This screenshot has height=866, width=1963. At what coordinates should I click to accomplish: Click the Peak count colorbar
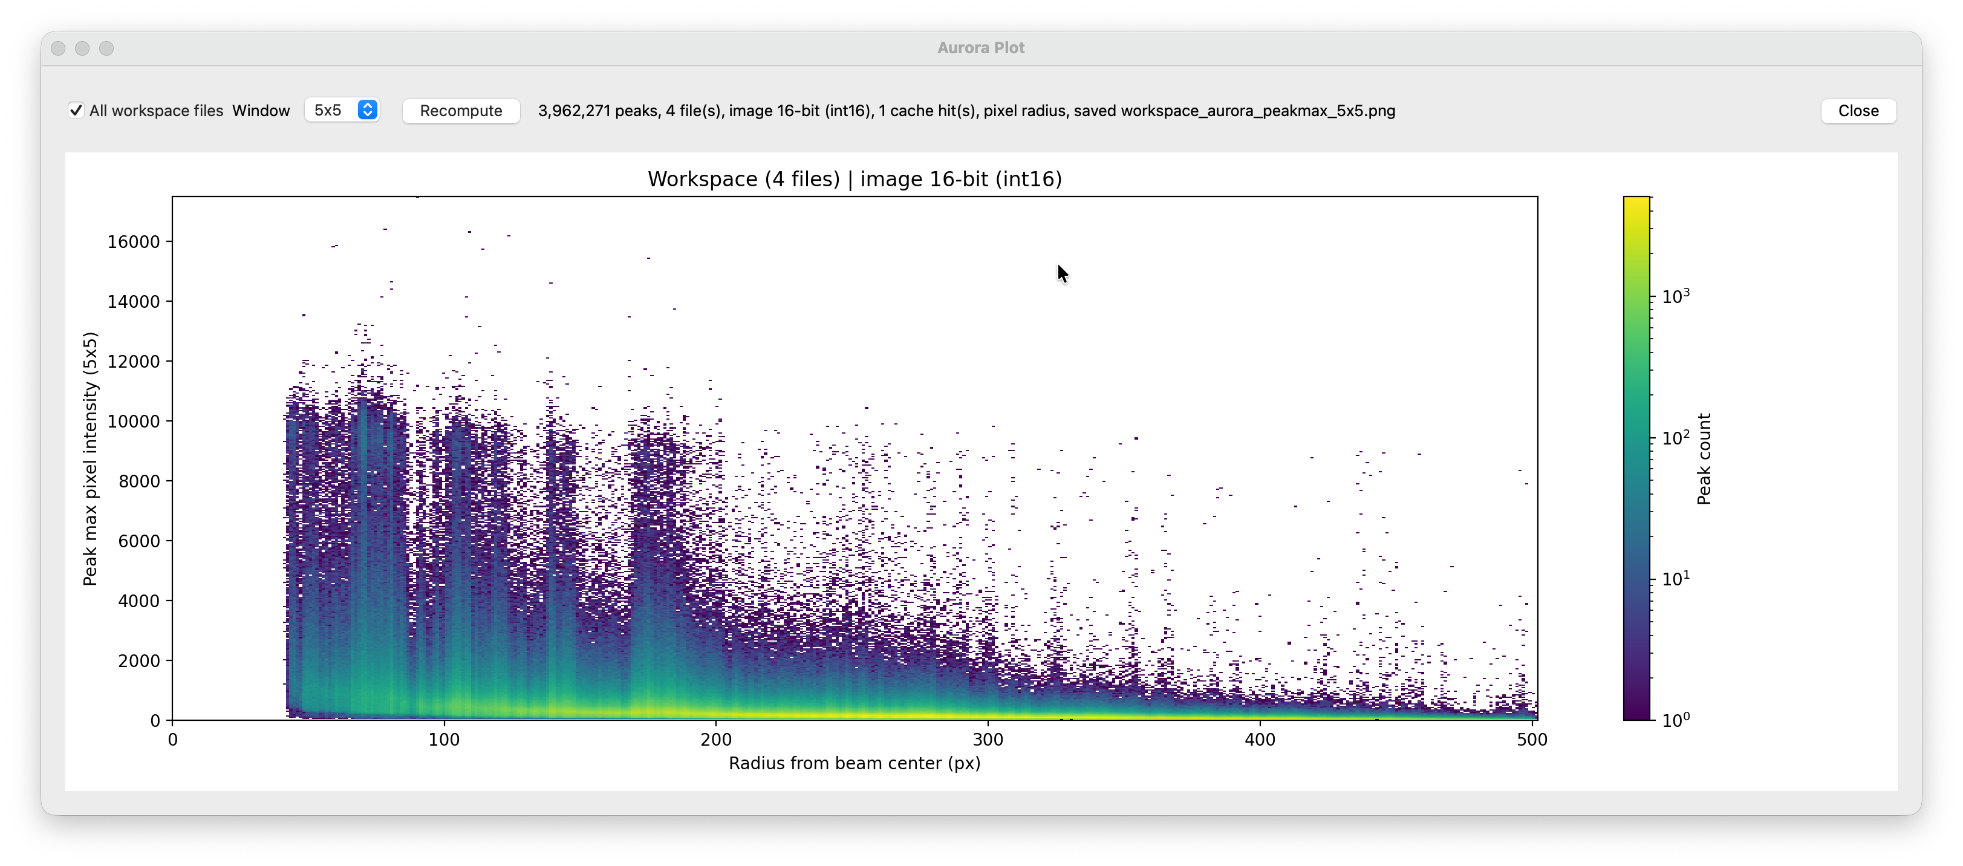[1637, 458]
